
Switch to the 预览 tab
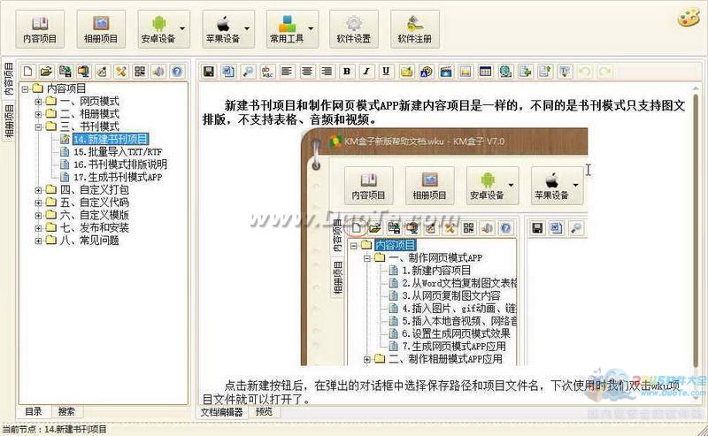264,411
